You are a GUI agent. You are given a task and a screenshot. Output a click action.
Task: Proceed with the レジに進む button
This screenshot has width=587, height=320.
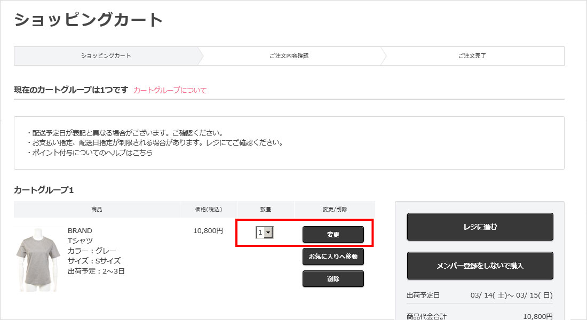pyautogui.click(x=480, y=227)
